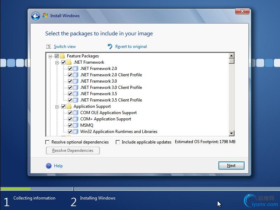This screenshot has width=280, height=210.
Task: Uncheck the MSMQ checkbox
Action: tap(70, 125)
